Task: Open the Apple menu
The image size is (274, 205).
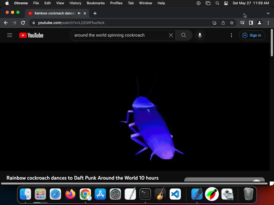Action: 7,3
